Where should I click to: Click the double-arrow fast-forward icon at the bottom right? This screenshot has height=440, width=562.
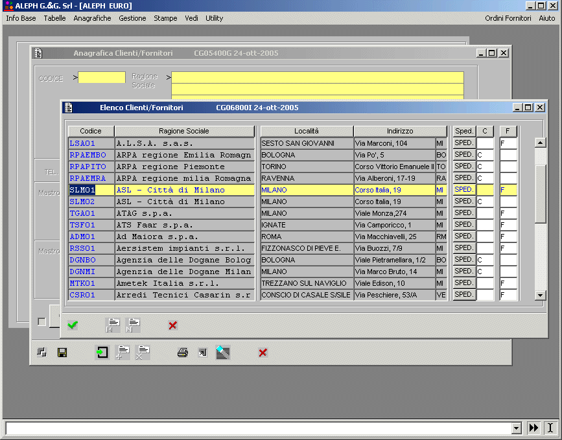[534, 428]
